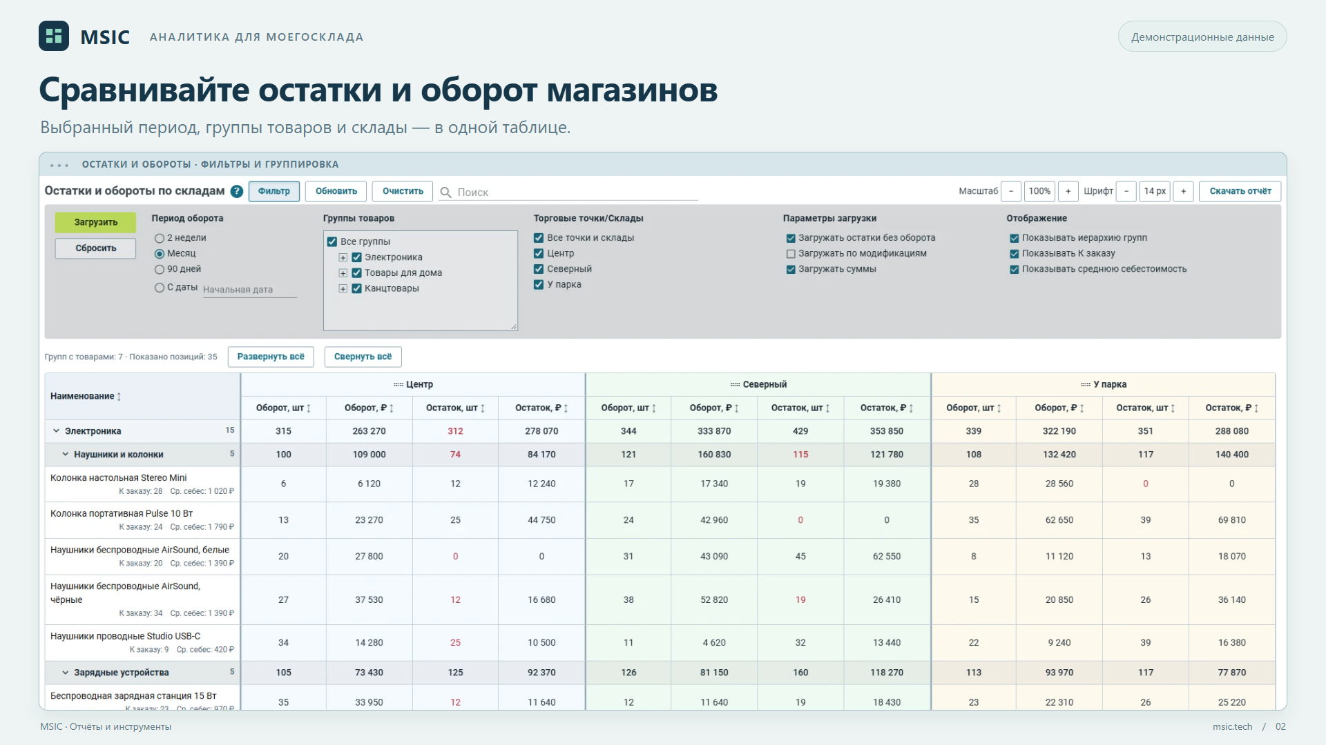Increase scale with Масштаб plus button
Viewport: 1326px width, 745px height.
click(x=1068, y=191)
